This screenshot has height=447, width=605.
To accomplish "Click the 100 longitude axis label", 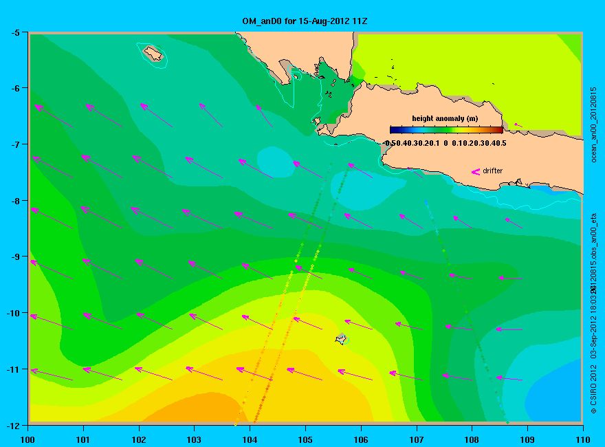I will coord(27,439).
